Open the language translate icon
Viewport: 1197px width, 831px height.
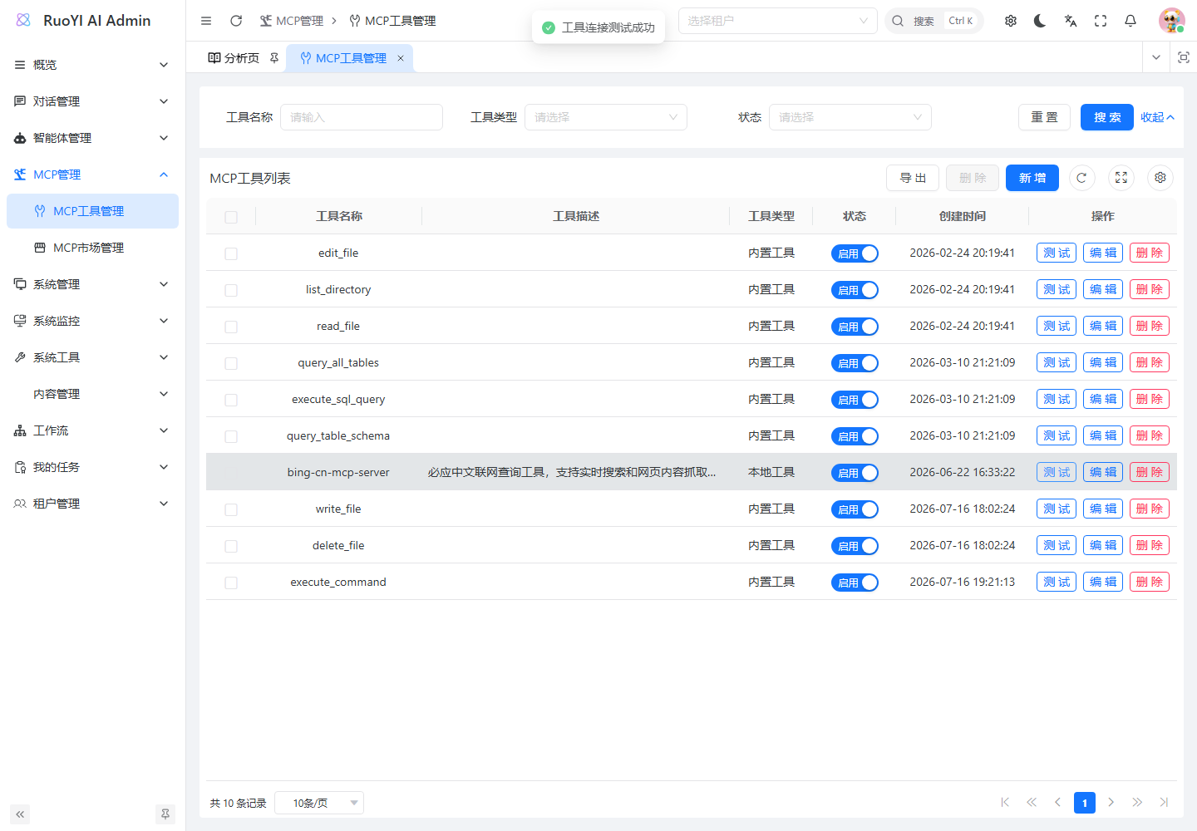pos(1071,21)
